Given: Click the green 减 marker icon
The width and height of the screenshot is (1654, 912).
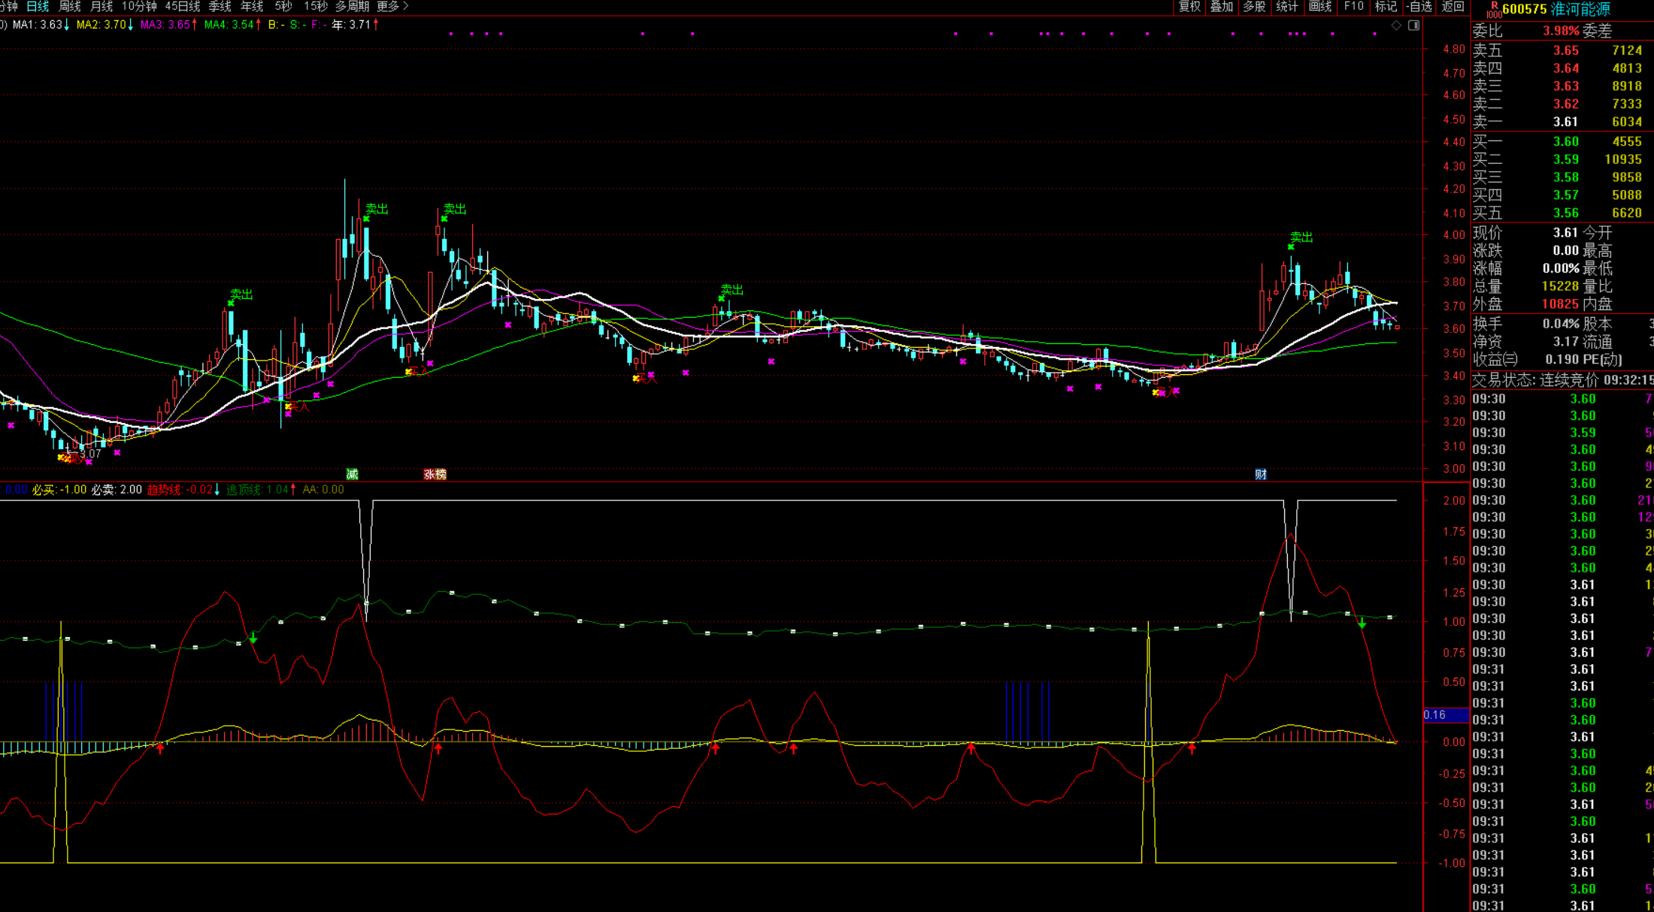Looking at the screenshot, I should [x=352, y=474].
